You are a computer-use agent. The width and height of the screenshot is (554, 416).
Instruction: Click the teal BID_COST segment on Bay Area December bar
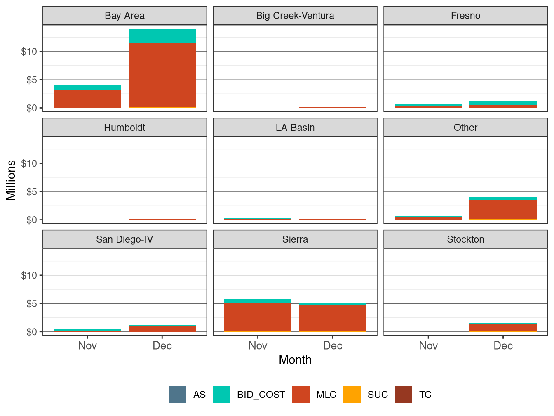pos(162,36)
